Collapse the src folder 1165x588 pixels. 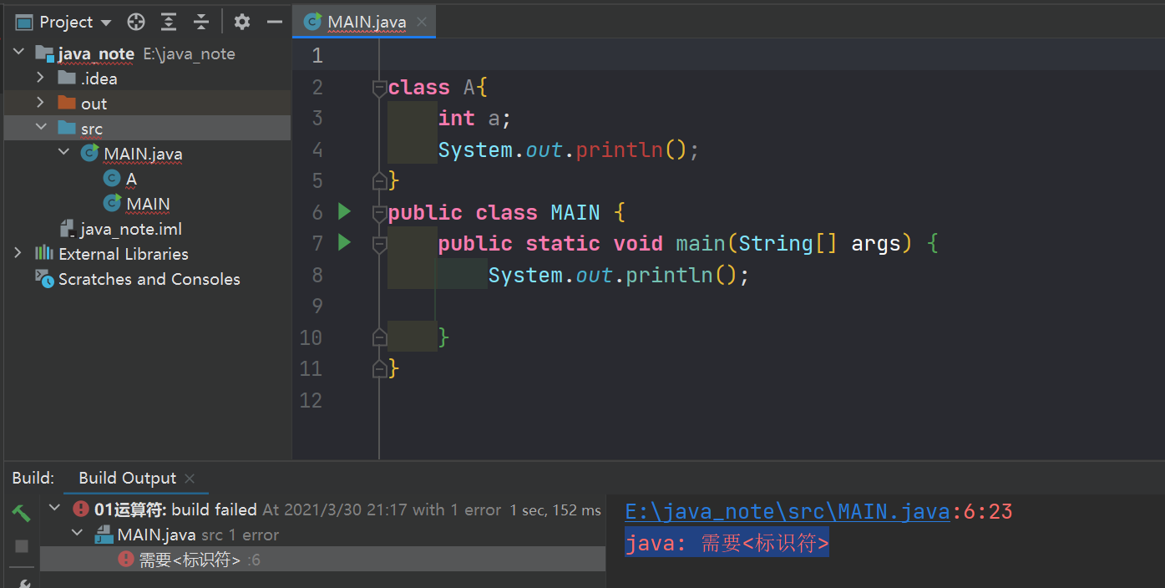tap(40, 128)
